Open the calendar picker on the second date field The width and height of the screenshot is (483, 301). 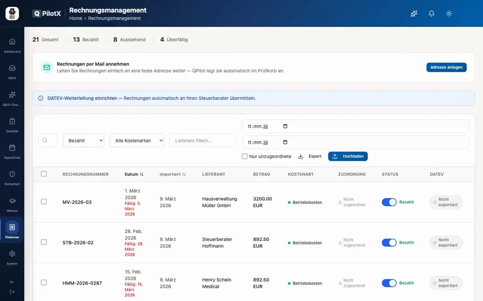(x=285, y=142)
